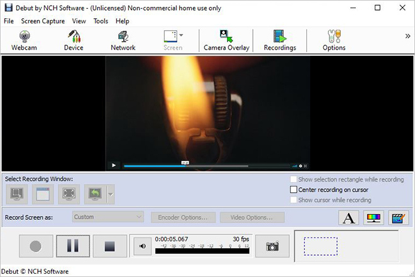Viewport: 415px width, 277px height.
Task: Open text caption settings icon
Action: click(348, 218)
